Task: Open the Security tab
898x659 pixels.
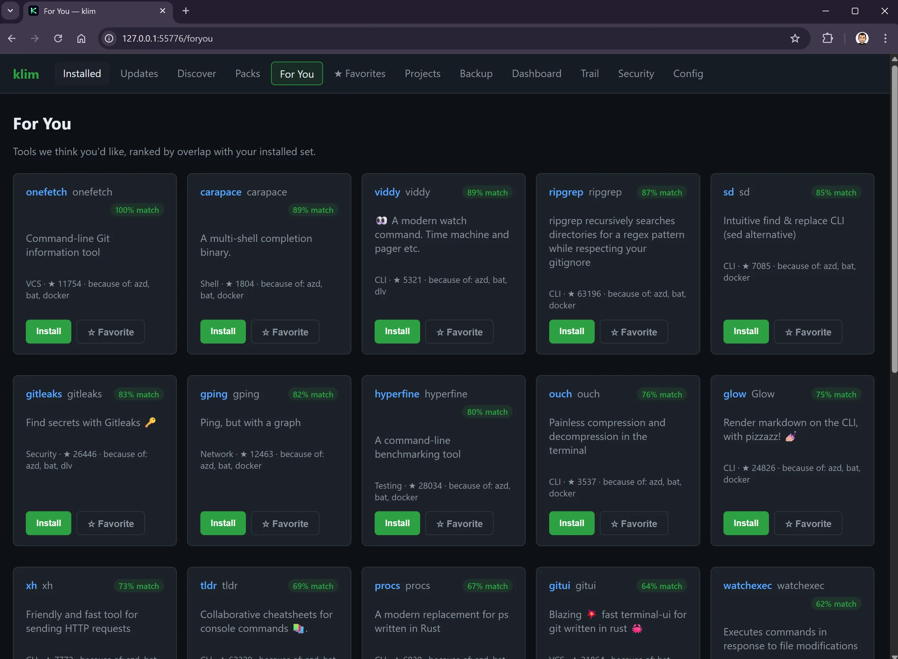Action: coord(636,74)
